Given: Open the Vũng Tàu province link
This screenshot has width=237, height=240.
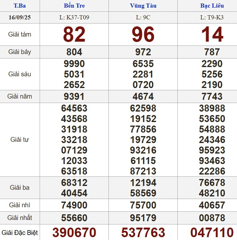Looking at the screenshot, I should [143, 6].
